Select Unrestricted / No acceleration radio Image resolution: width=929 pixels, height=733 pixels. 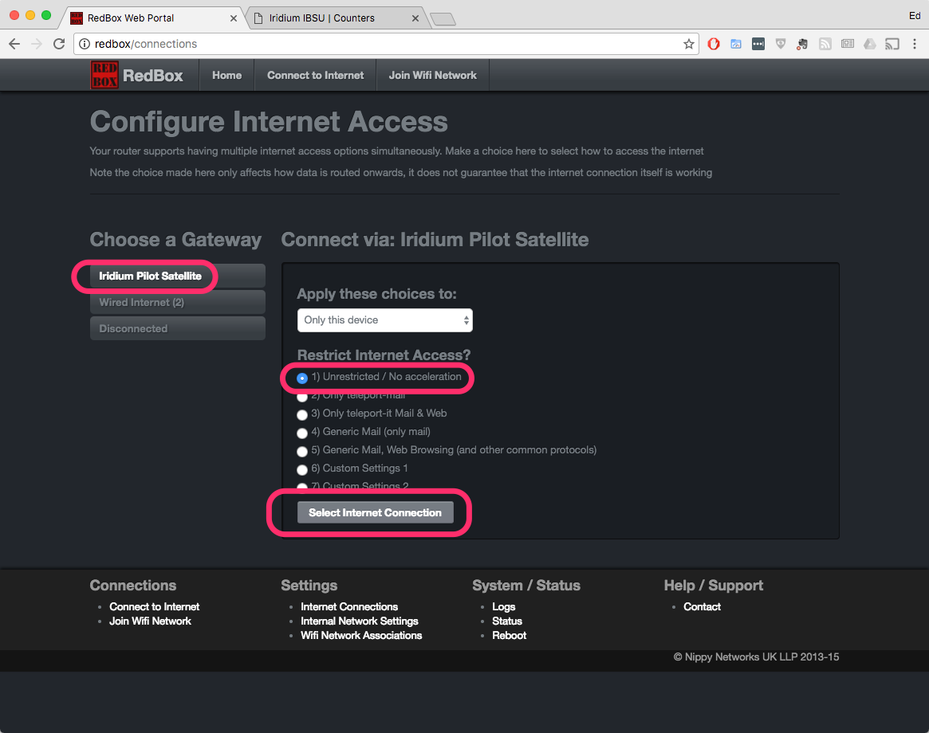(x=302, y=378)
